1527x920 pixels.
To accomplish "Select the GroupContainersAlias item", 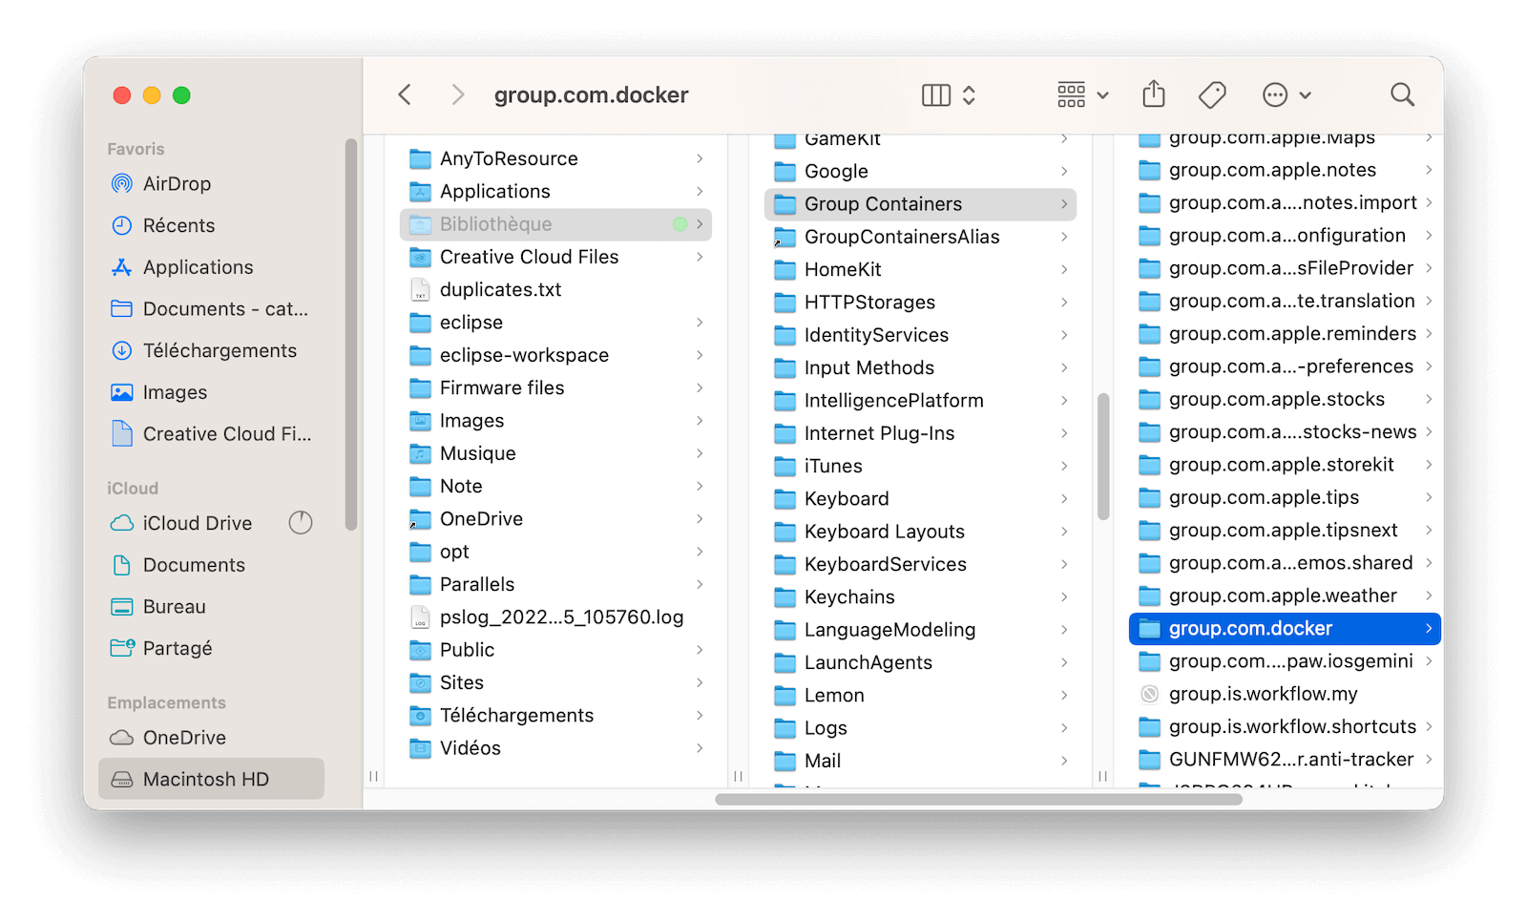I will point(920,237).
